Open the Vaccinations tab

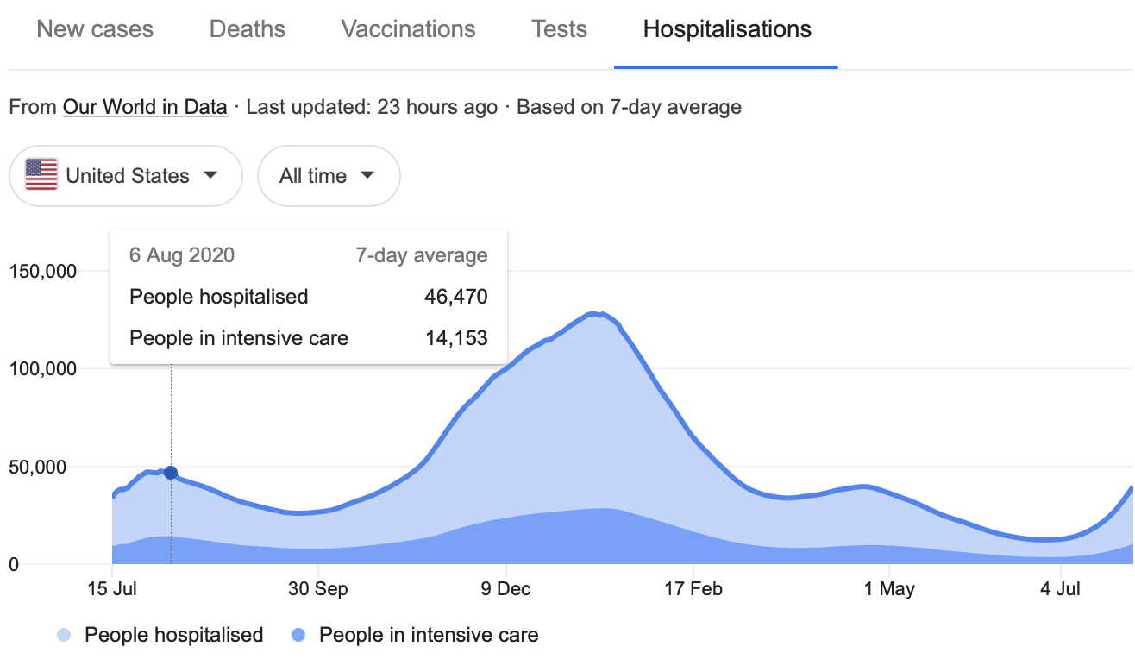coord(408,29)
